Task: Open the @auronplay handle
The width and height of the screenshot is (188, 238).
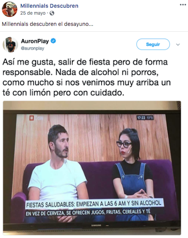Action: click(32, 48)
